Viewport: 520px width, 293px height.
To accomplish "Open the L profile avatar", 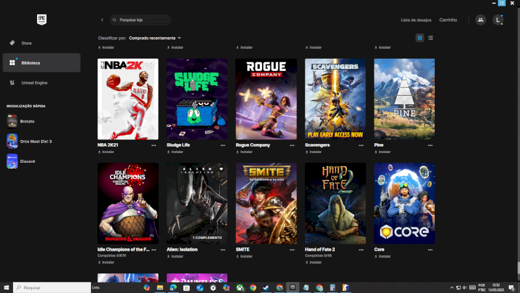I will pos(498,20).
